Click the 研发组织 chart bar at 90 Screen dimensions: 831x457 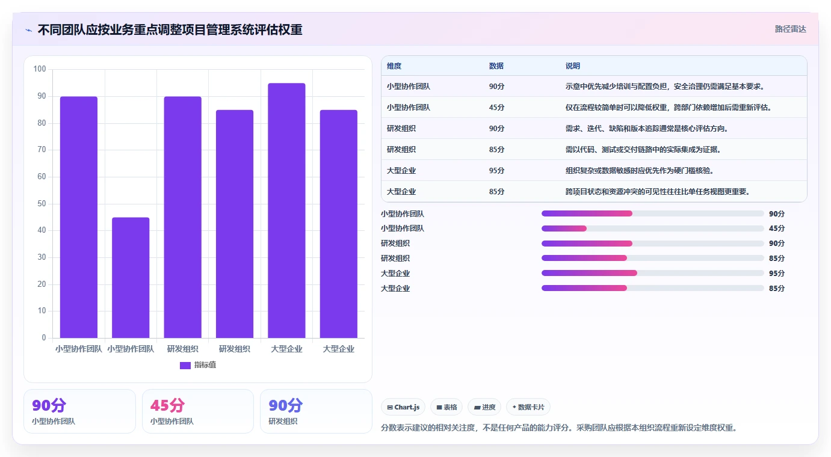183,217
